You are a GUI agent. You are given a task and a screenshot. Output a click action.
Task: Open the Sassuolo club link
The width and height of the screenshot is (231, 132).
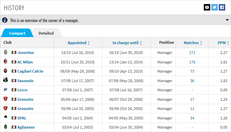(25, 81)
